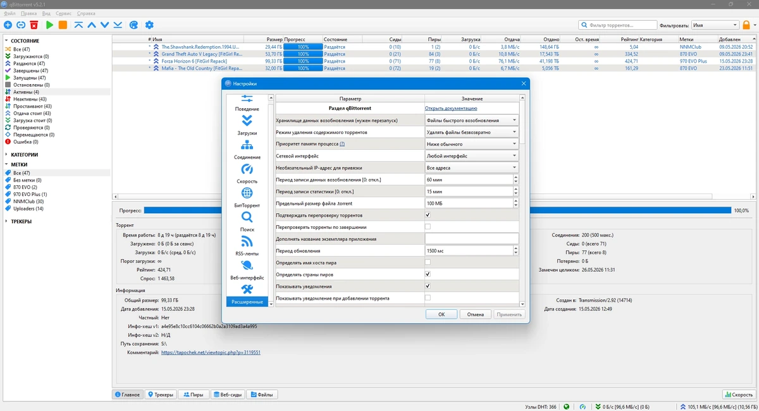This screenshot has height=411, width=759.
Task: Move torrent up in queue
Action: point(92,25)
